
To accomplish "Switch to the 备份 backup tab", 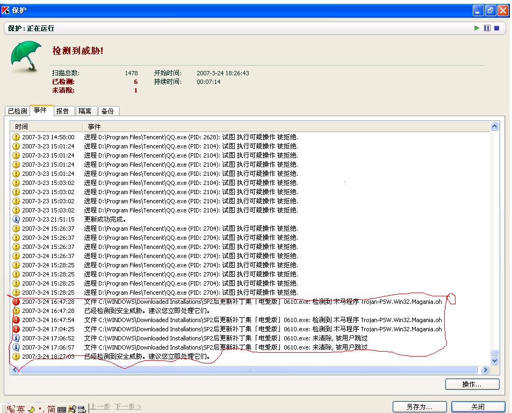I will (109, 111).
